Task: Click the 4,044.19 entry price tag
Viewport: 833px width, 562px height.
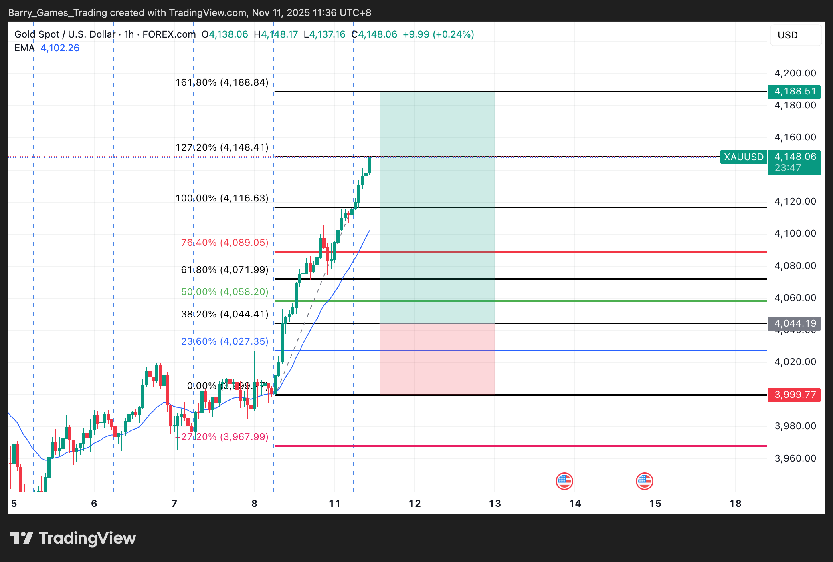Action: 795,323
